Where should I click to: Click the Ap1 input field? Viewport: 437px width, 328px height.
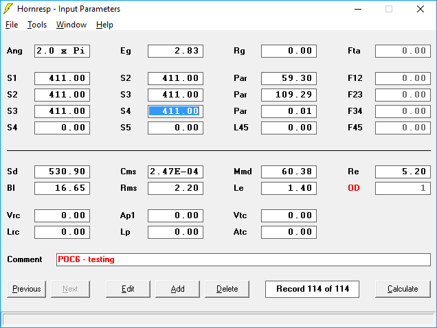pos(176,215)
